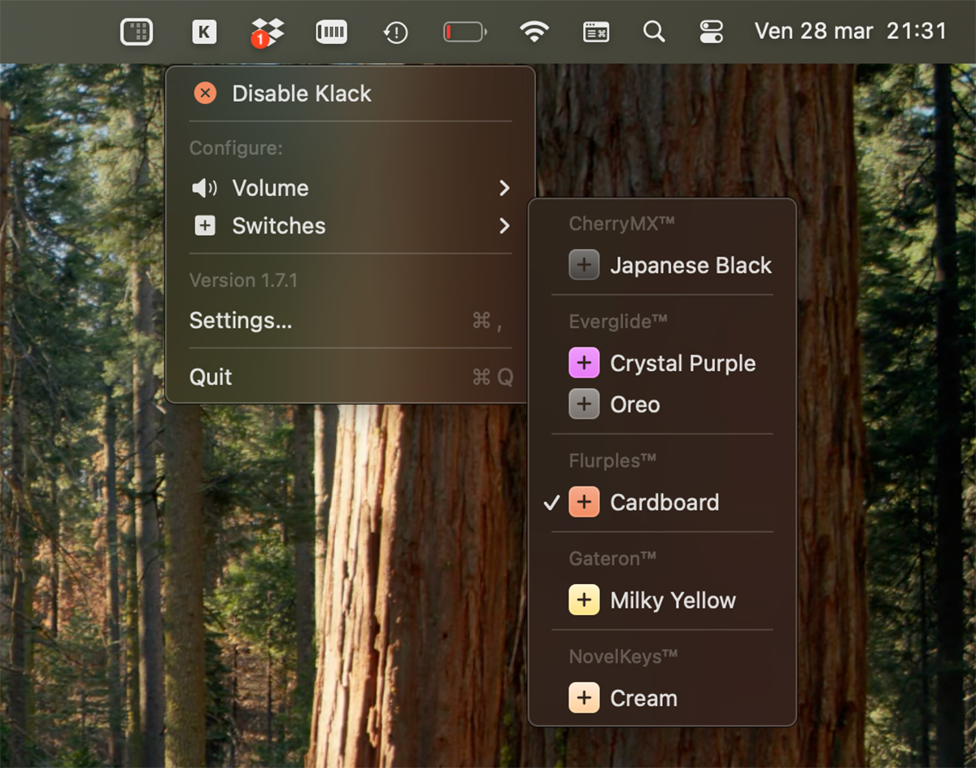Disable Klack sound effects
The width and height of the screenshot is (976, 768).
point(301,93)
